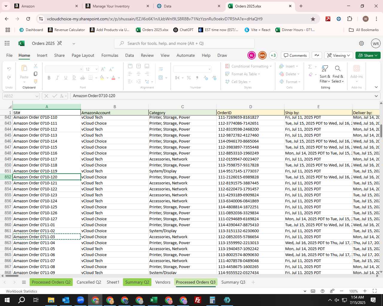The height and width of the screenshot is (306, 383).
Task: Collapse the ribbon with the chevron
Action: pos(376,87)
